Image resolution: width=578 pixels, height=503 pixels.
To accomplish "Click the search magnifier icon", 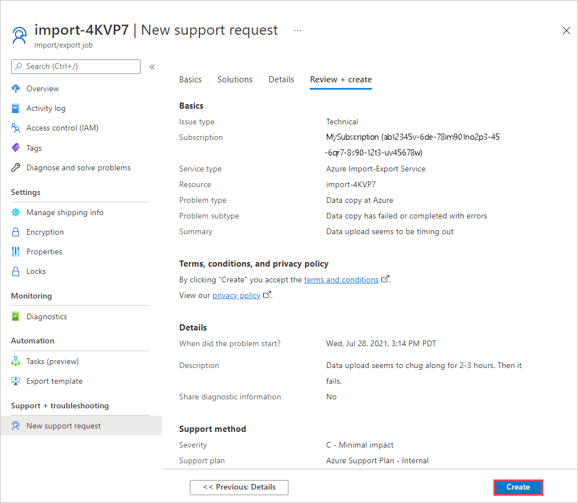I will pyautogui.click(x=18, y=67).
